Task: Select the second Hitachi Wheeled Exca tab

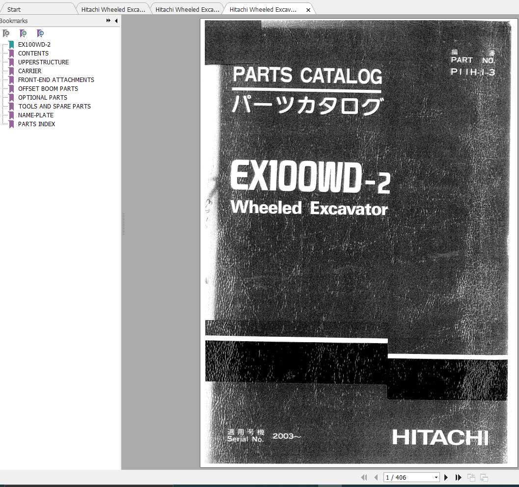Action: pos(187,8)
